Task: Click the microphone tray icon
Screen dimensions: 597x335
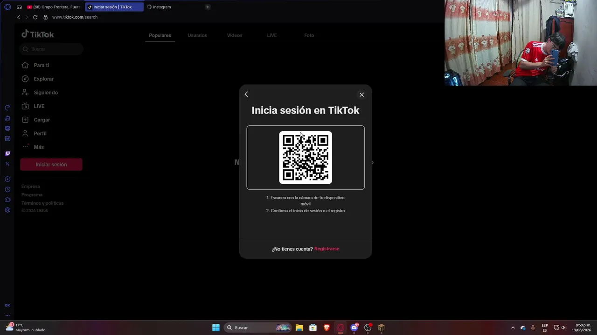Action: pos(533,328)
